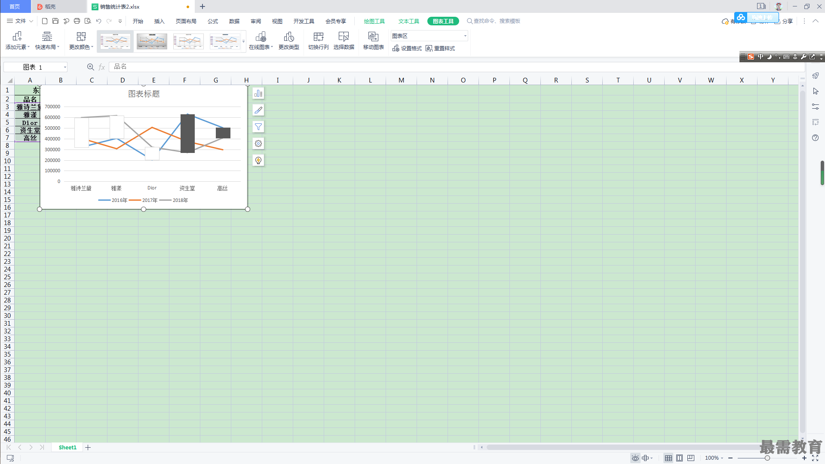Toggle the Sogou moon half-width/full-width mode
The width and height of the screenshot is (825, 464).
pyautogui.click(x=769, y=57)
